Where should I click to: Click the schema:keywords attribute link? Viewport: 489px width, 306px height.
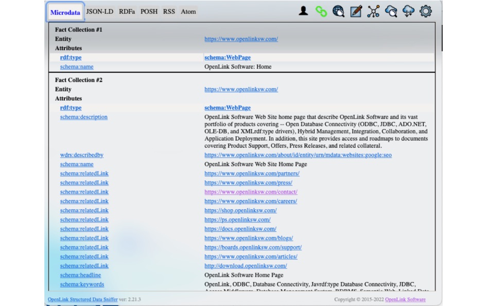tap(82, 284)
